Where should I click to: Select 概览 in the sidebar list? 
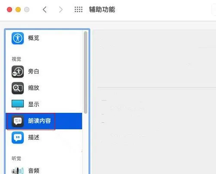[x=44, y=38]
